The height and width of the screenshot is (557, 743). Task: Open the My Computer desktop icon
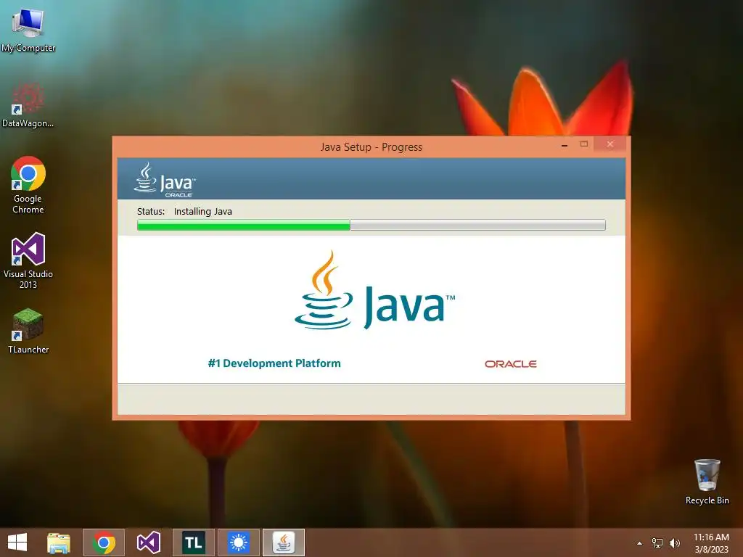pos(28,29)
